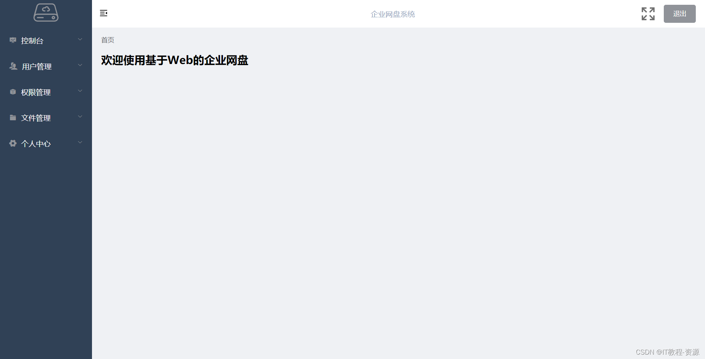The height and width of the screenshot is (359, 705).
Task: Expand the 控制台 menu chevron
Action: click(80, 39)
